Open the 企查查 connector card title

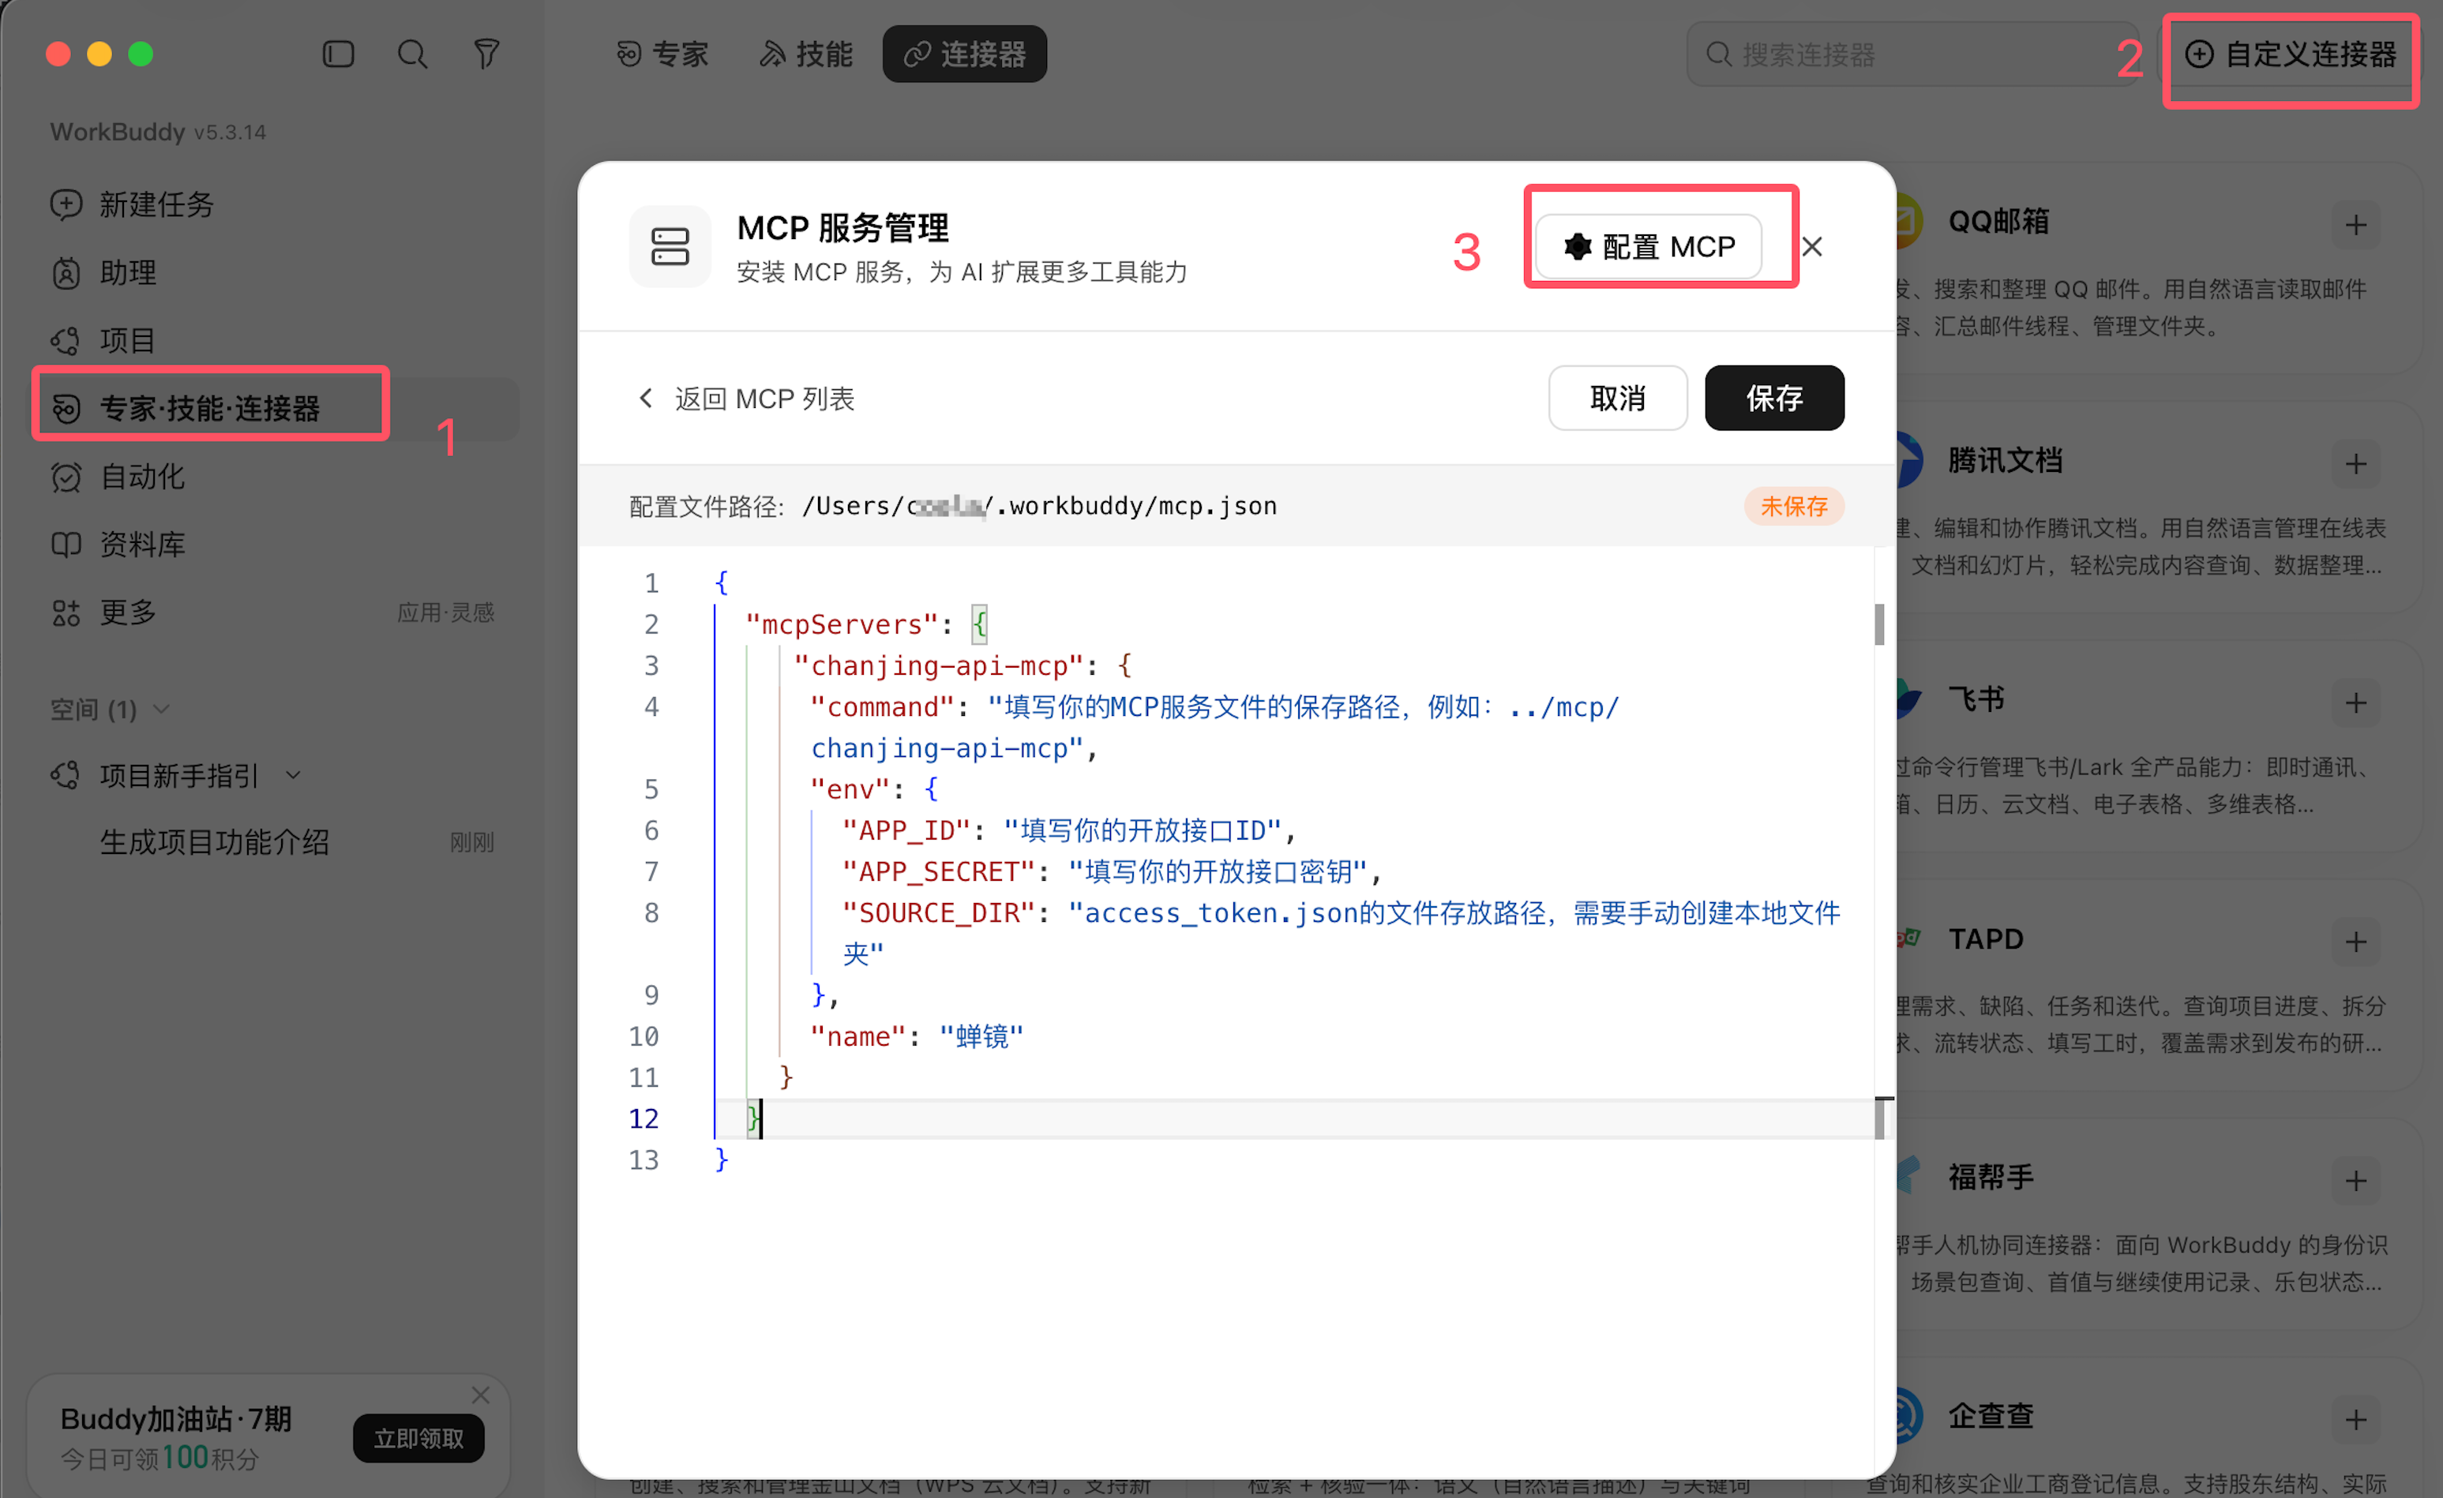[x=1991, y=1416]
